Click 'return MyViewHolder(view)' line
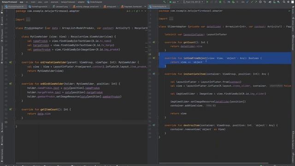Screen dimensions: 295x166 45,71
